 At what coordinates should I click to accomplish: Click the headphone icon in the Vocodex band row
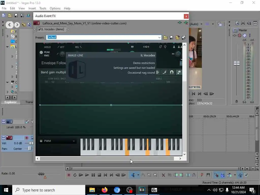172,72
